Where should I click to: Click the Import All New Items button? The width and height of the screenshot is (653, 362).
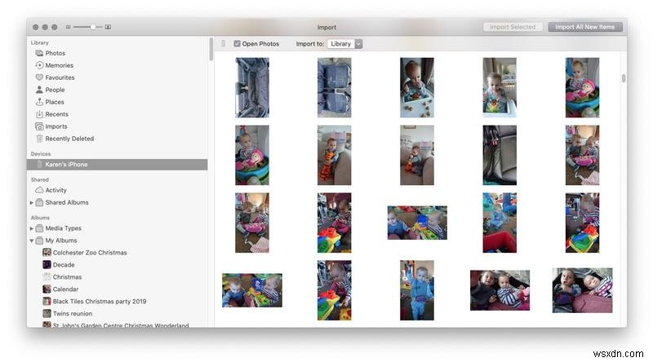point(585,27)
